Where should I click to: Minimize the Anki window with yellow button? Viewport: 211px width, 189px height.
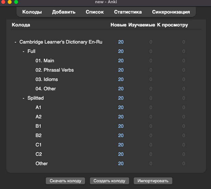tap(10, 2)
